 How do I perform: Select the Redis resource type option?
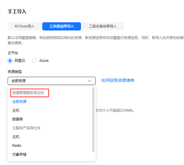(x=17, y=146)
